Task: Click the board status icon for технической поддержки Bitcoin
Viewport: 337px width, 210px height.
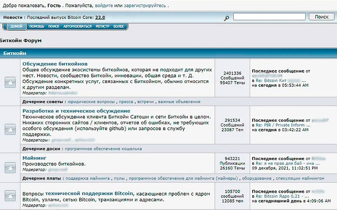Action: [10, 197]
